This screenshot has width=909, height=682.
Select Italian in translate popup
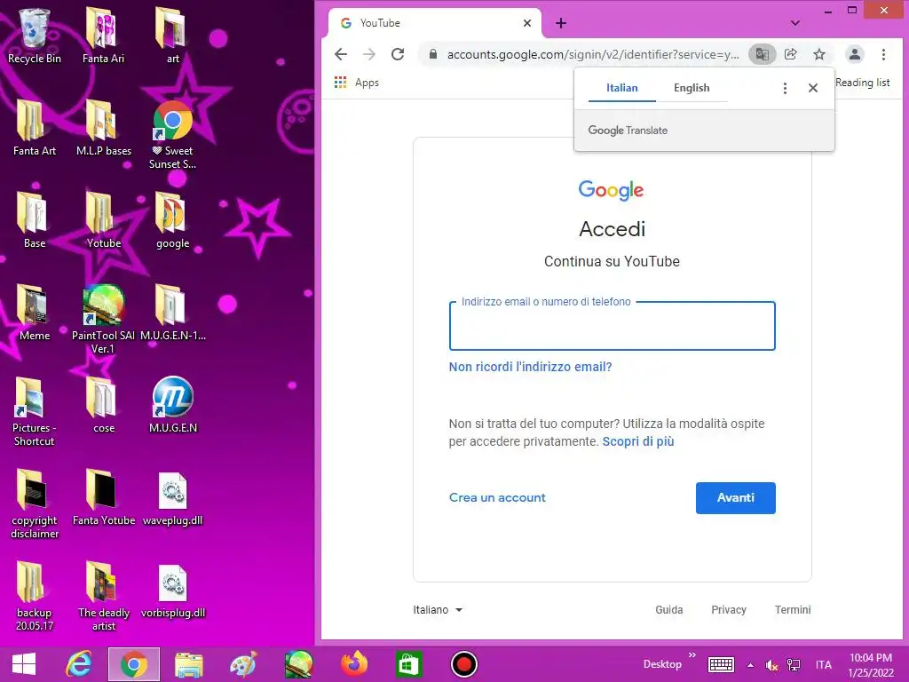[x=622, y=88]
